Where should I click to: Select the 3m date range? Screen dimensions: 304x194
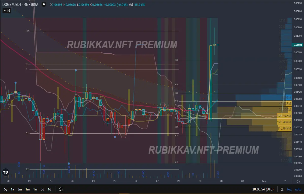click(x=20, y=189)
